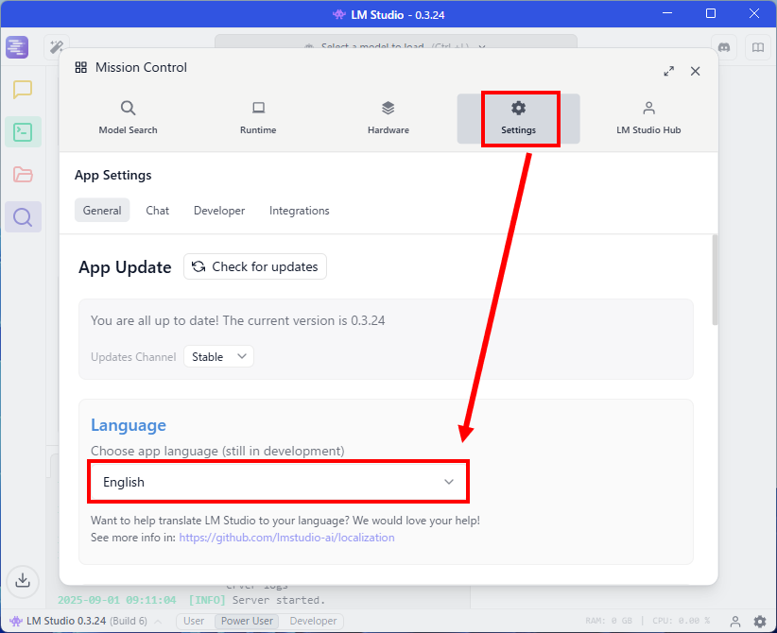Click the CPU usage readout in status bar
This screenshot has width=777, height=633.
[682, 621]
